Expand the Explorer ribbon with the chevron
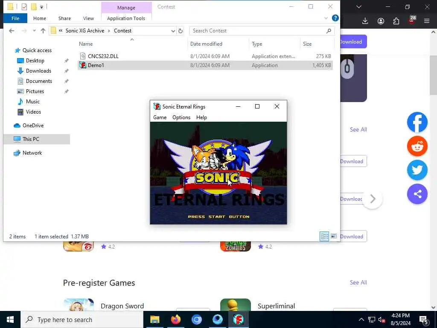The image size is (437, 328). [x=326, y=18]
